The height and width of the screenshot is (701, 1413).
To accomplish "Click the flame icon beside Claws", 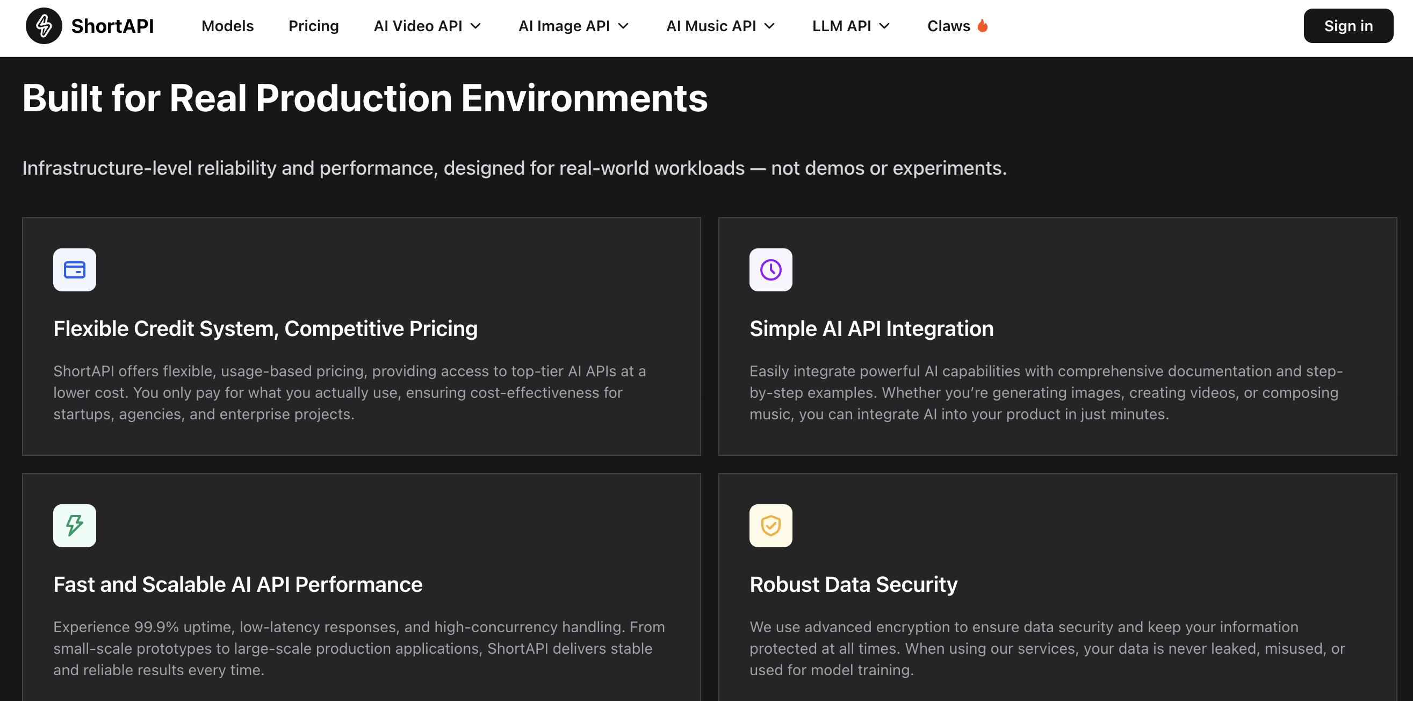I will click(x=983, y=26).
